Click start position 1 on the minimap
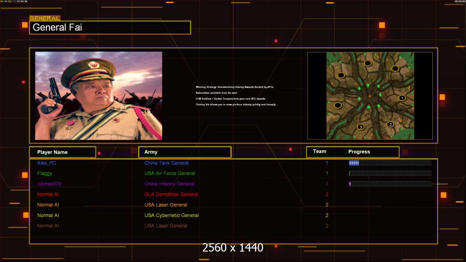Screen dimensions: 466x262 point(402,98)
